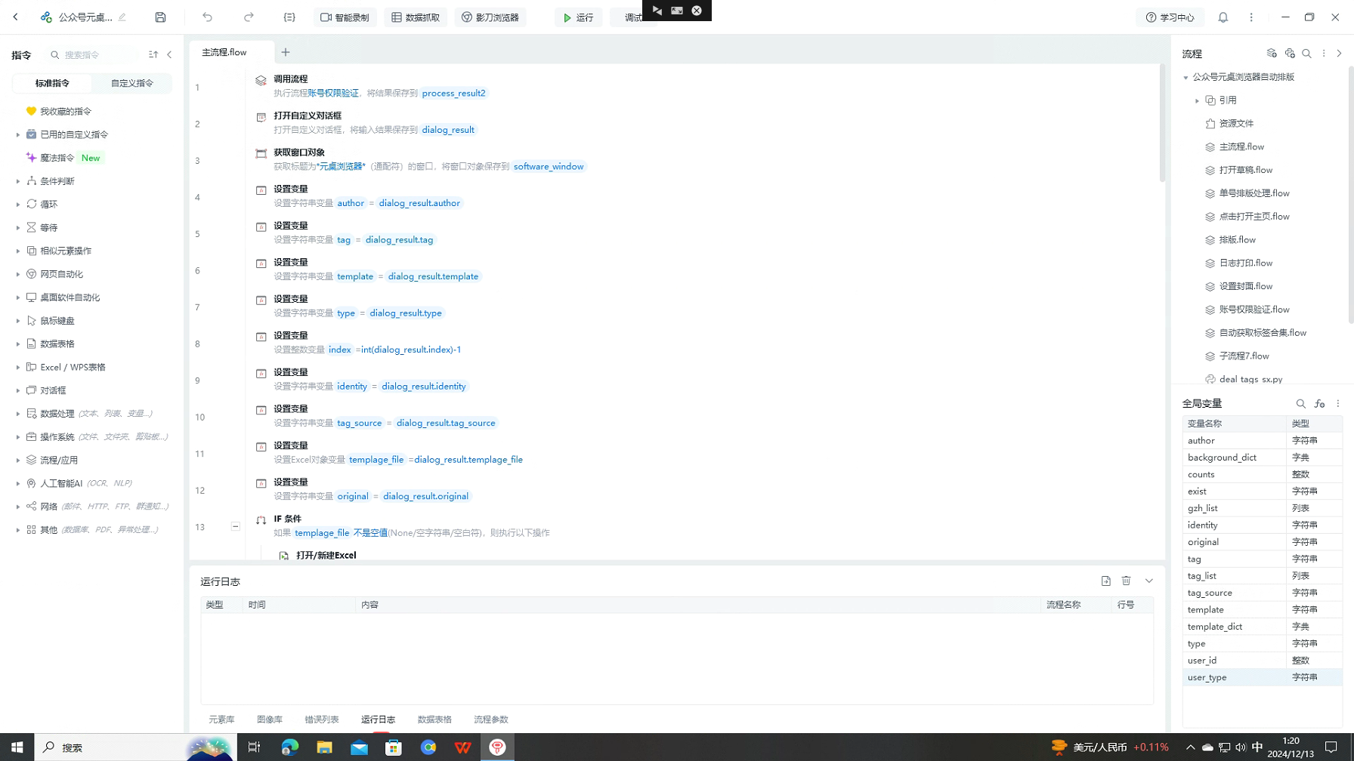
Task: Open the 图像库 bottom tab
Action: 270,719
